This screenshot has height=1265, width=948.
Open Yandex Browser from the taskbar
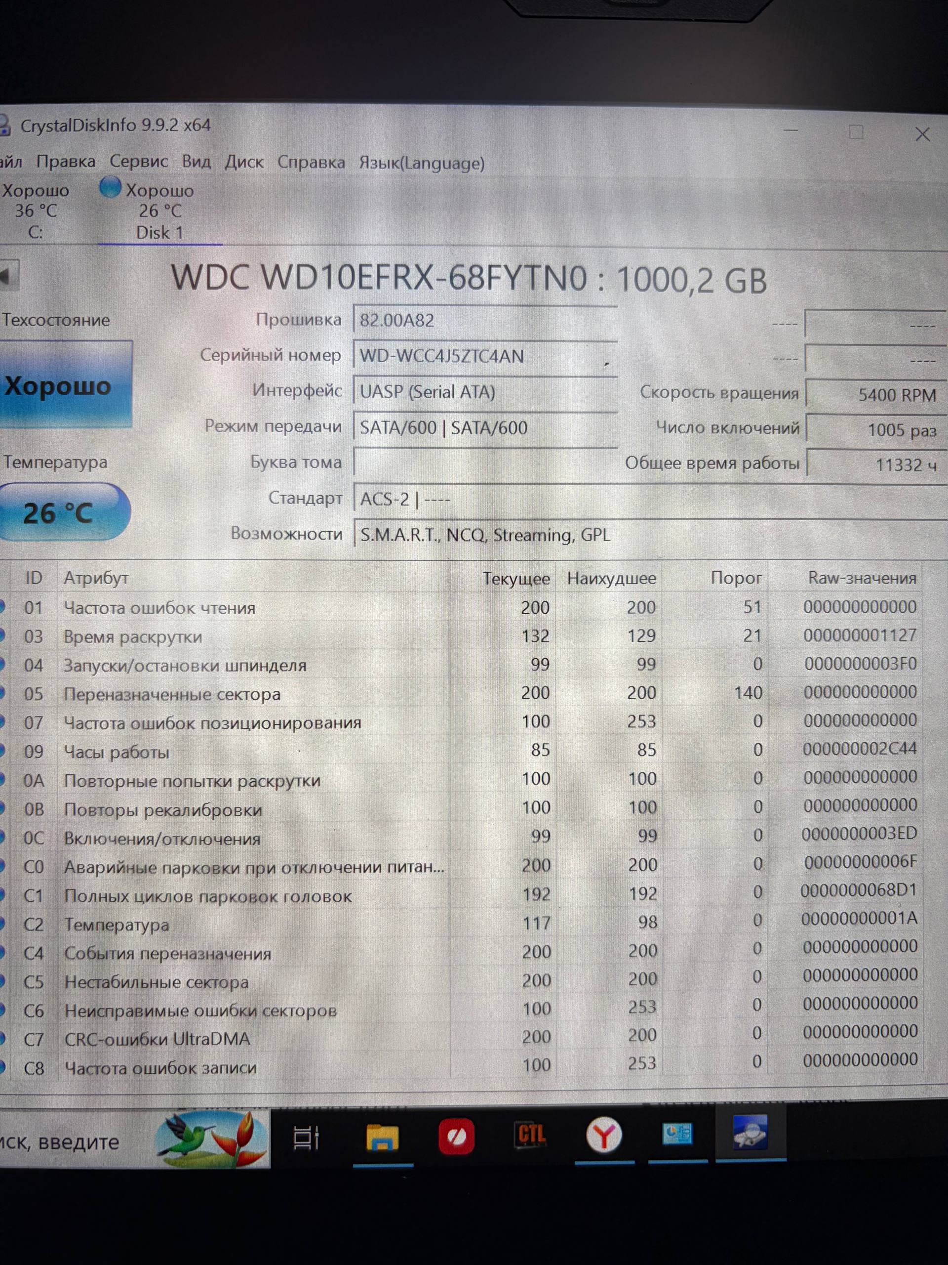coord(603,1135)
